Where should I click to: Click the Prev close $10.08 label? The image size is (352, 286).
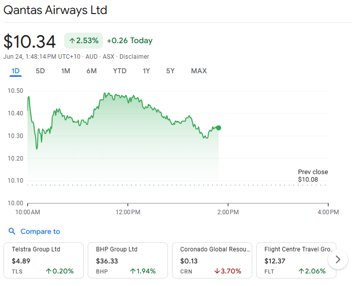point(313,176)
